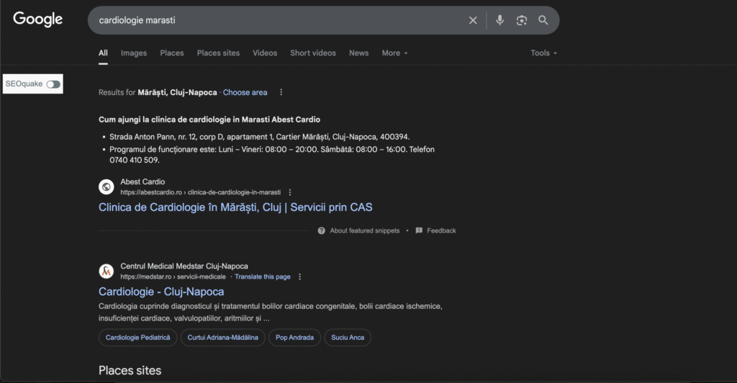Switch to the Short videos tab

tap(312, 53)
